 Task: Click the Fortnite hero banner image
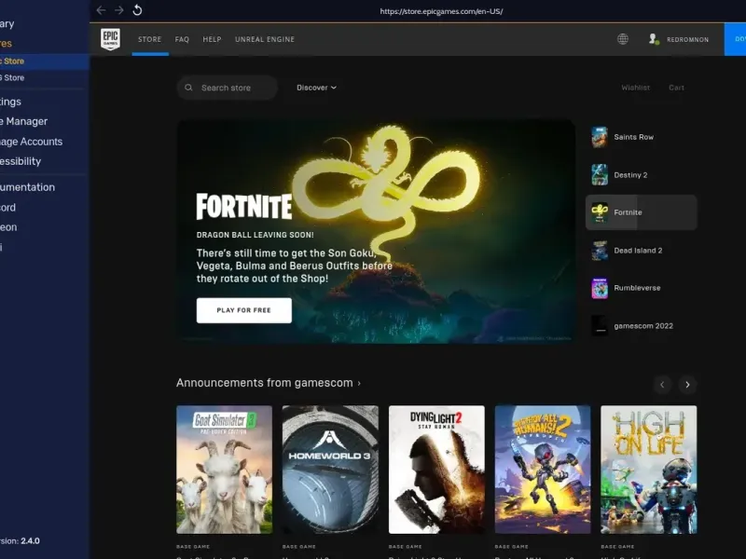[376, 231]
